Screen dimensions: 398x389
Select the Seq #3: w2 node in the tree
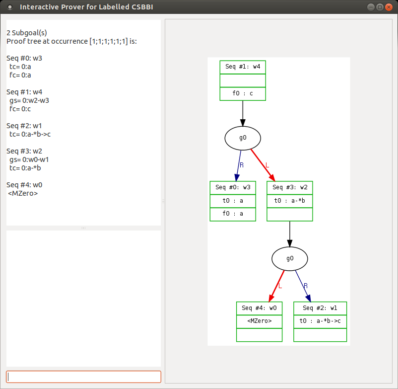289,187
